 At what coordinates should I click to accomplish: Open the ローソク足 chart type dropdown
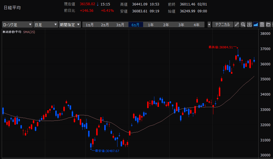pyautogui.click(x=17, y=24)
